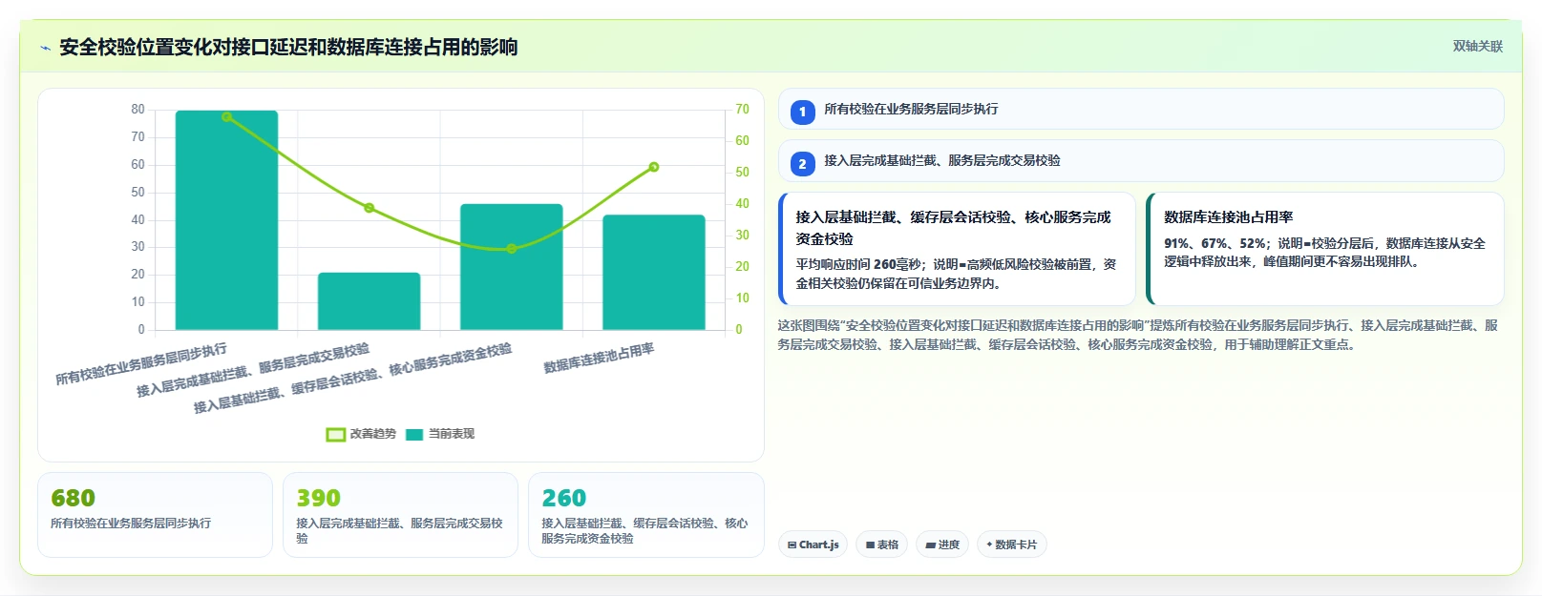
Task: Click the caption under 390
Action: tap(399, 530)
